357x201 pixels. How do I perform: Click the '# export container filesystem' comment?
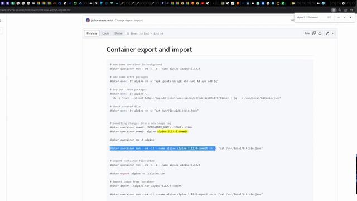click(x=132, y=161)
